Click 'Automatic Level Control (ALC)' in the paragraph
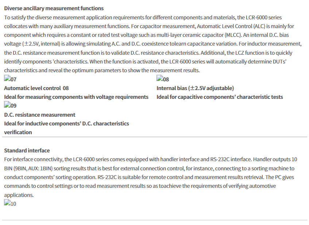Image resolution: width=309 pixels, height=225 pixels. 231,26
